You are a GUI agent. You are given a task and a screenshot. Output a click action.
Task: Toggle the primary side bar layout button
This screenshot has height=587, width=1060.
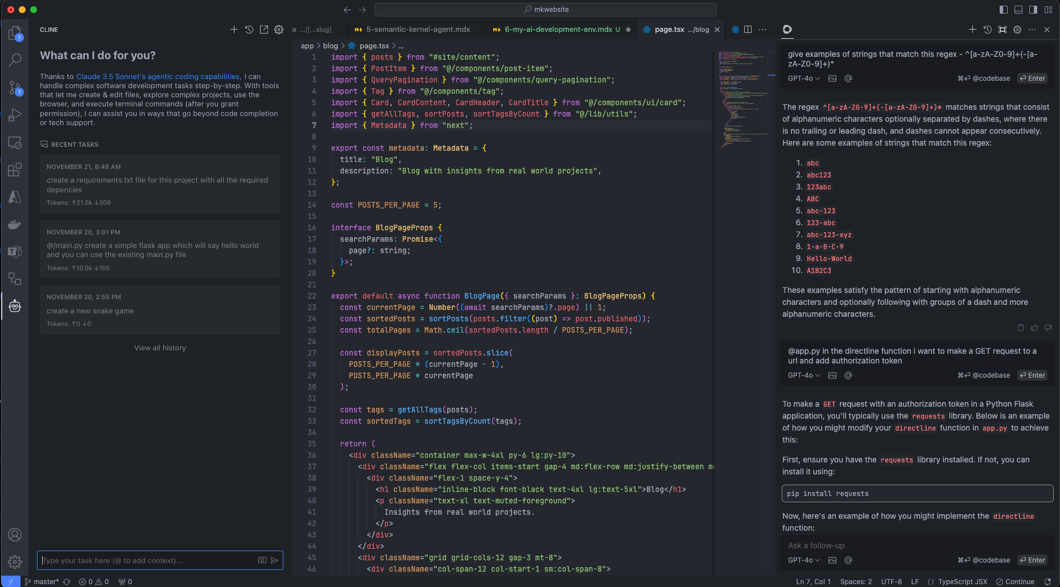coord(1004,10)
